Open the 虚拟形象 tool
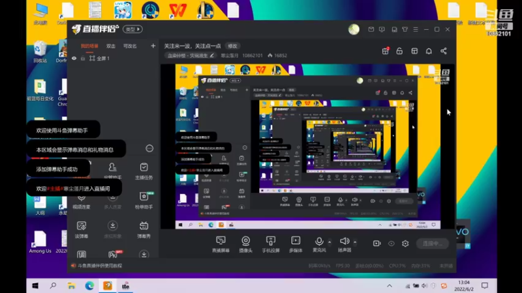 click(112, 230)
